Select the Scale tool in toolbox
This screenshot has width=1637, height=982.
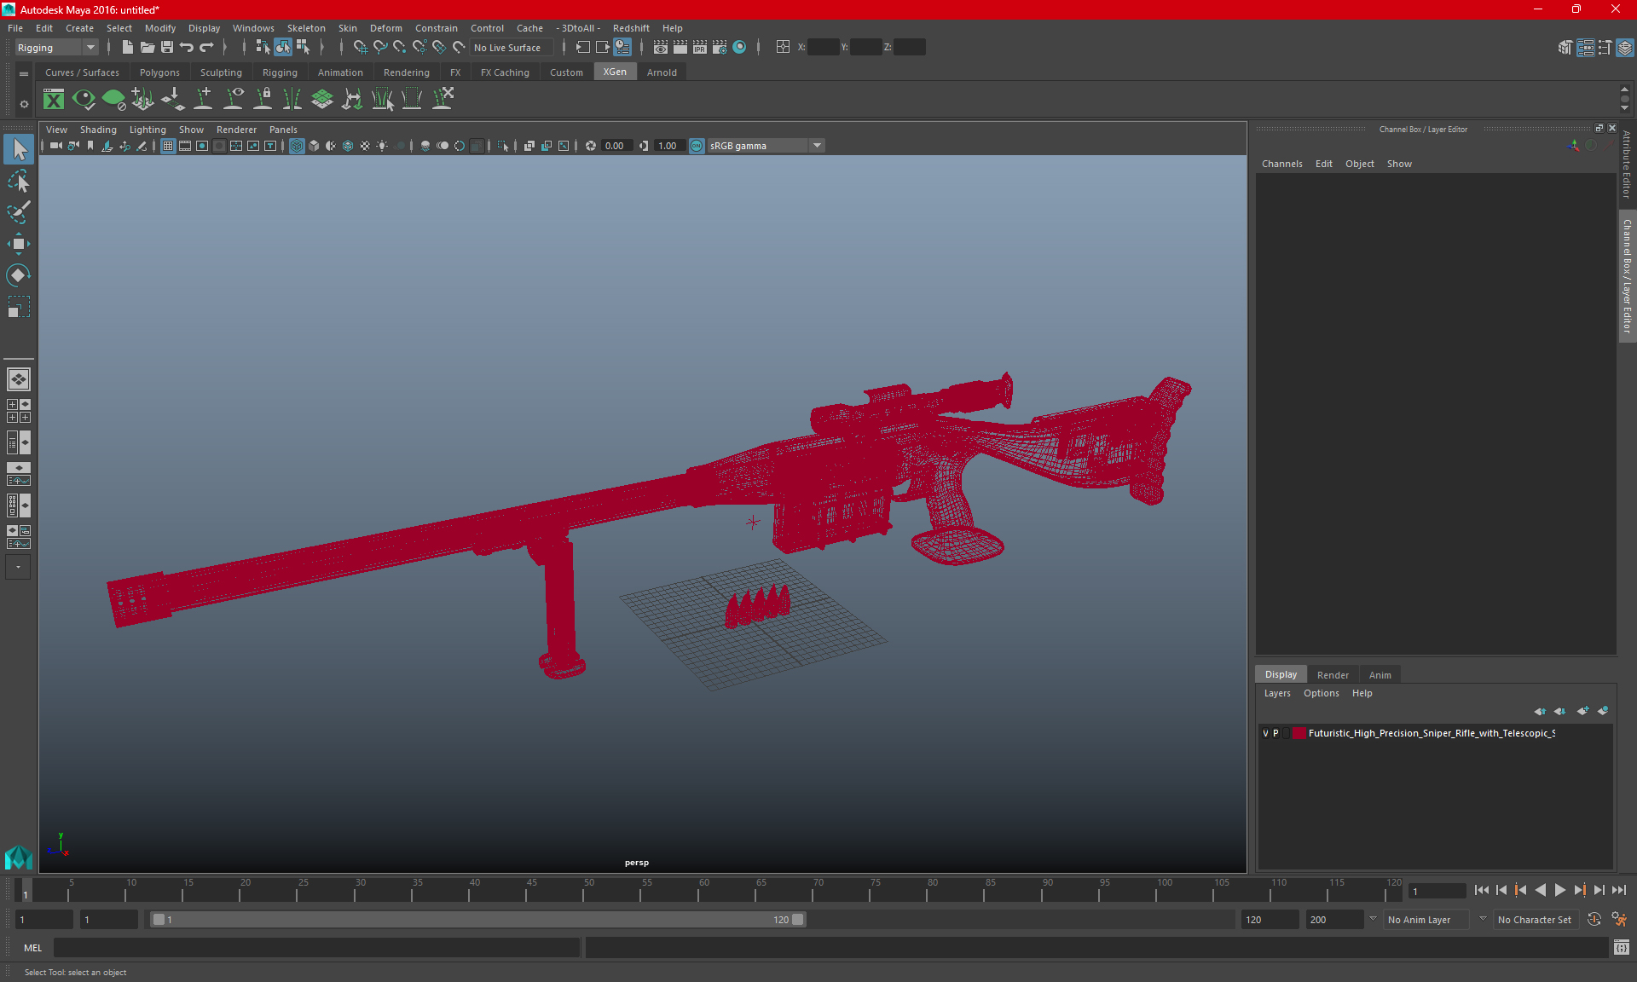click(x=18, y=306)
